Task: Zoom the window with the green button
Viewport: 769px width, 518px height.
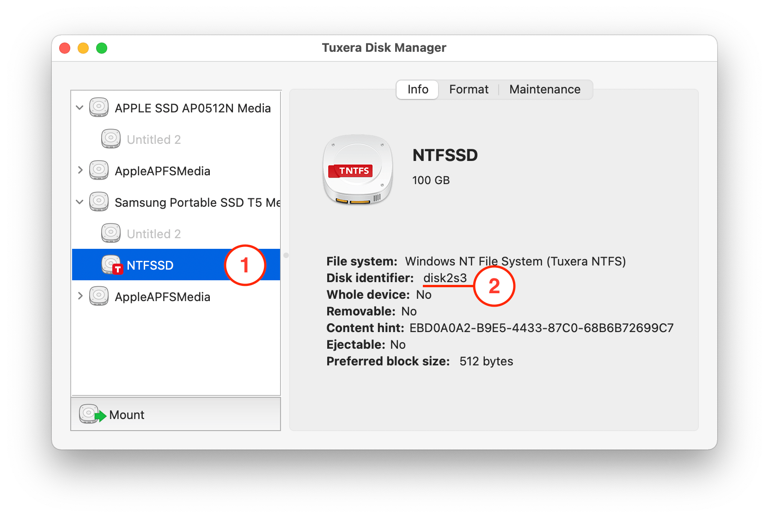Action: click(102, 48)
